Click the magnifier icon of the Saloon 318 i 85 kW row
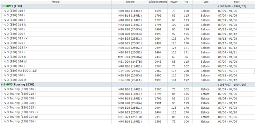The width and height of the screenshot is (255, 124). (x=5, y=15)
